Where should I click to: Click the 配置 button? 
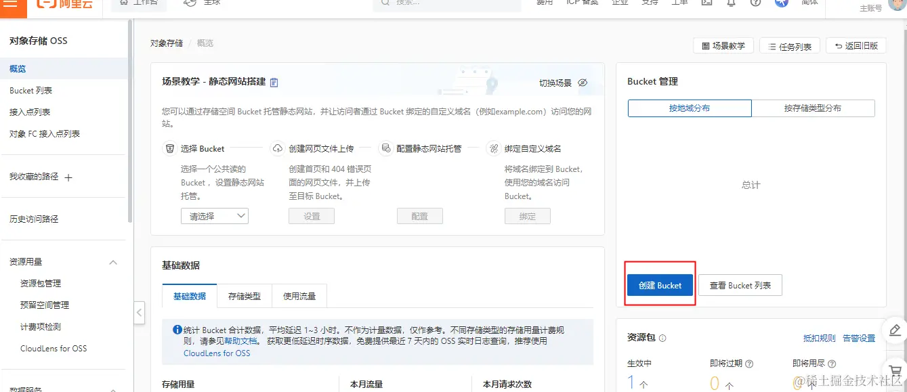tap(419, 216)
